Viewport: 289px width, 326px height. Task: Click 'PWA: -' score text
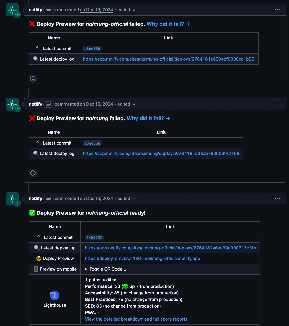point(92,312)
